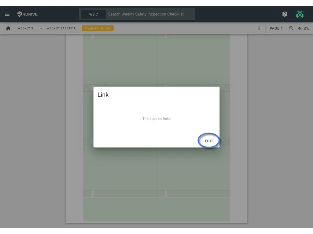Click the breadcrumb chevron separator

(41, 28)
